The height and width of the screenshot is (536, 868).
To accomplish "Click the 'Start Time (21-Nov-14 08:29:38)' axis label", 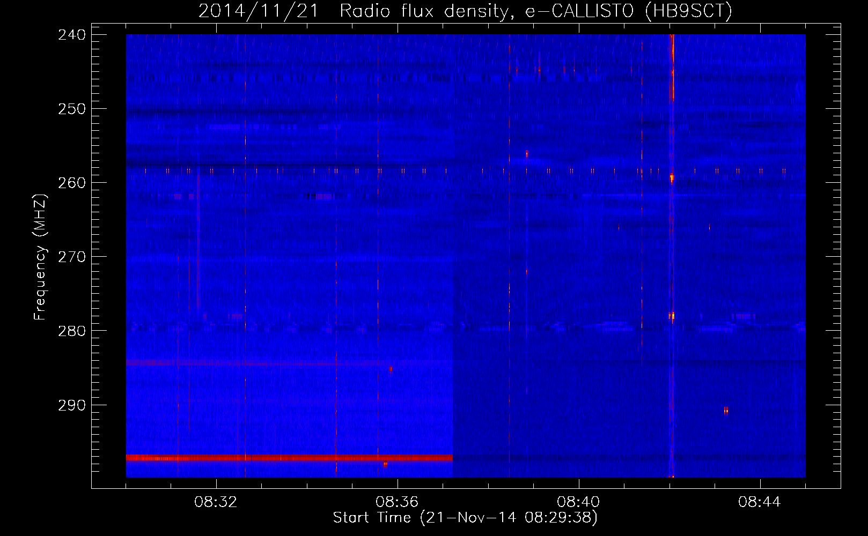I will [465, 518].
